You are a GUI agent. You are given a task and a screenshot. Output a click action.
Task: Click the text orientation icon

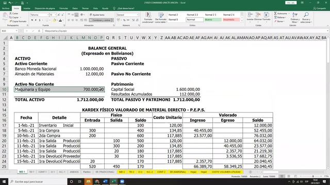[x=82, y=15]
